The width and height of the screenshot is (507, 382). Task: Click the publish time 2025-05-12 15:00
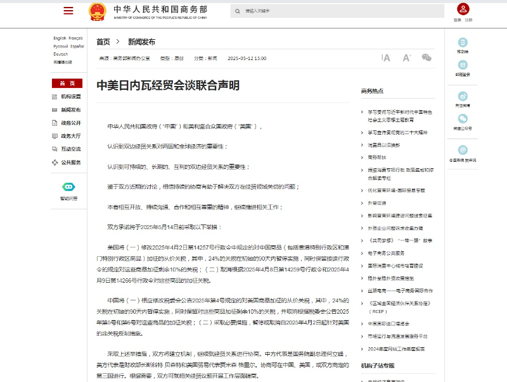[247, 58]
